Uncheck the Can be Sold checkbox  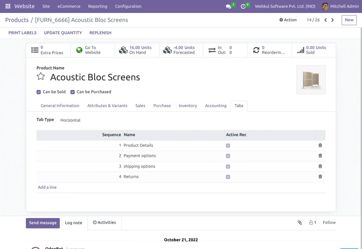pos(39,92)
